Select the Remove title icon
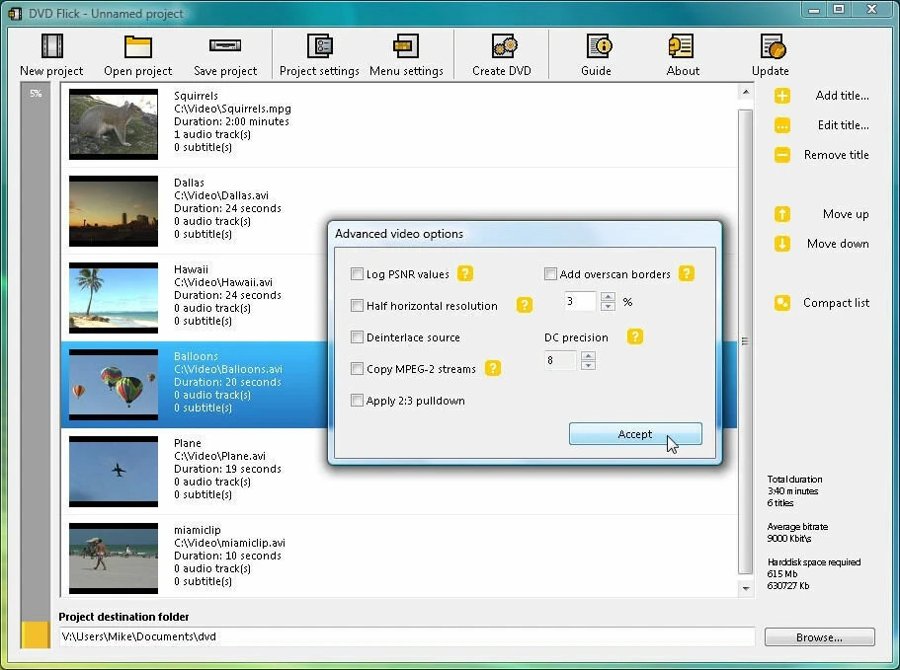The width and height of the screenshot is (900, 670). [780, 155]
